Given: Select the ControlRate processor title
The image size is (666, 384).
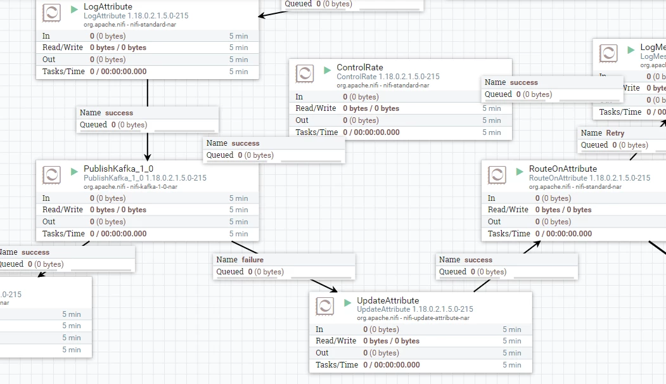Looking at the screenshot, I should click(360, 68).
